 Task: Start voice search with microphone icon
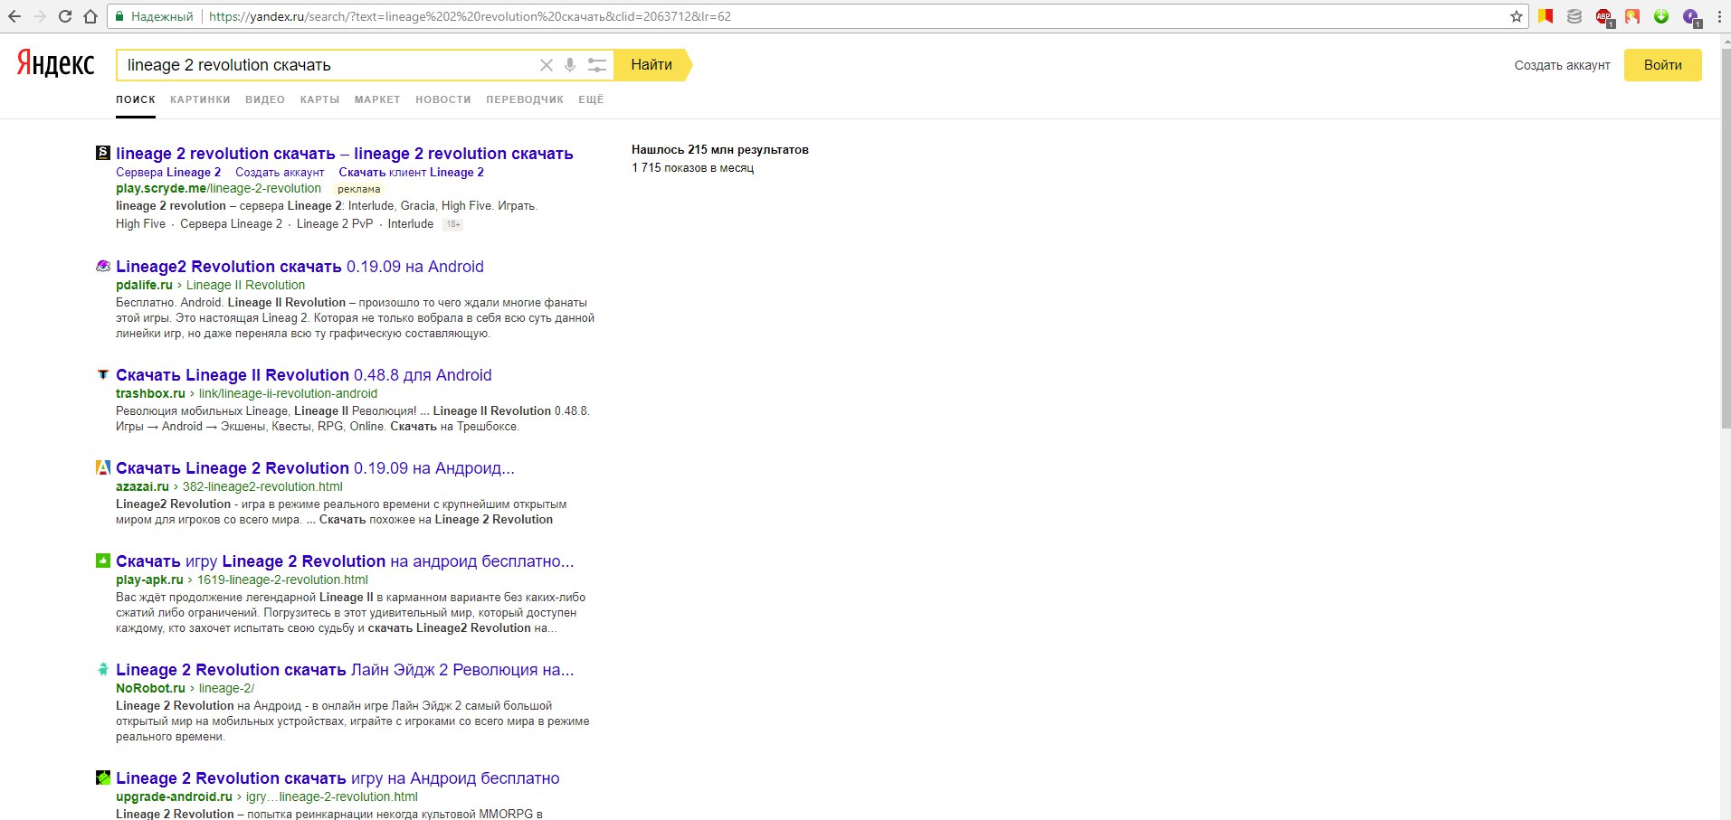[x=570, y=65]
